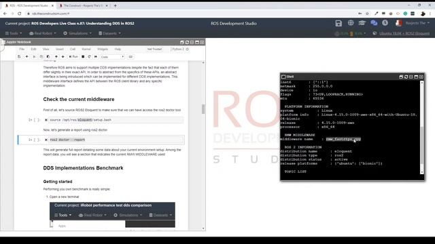Select the ROS Development Studio browser tab
Screen dimensions: 435x244
tap(29, 5)
